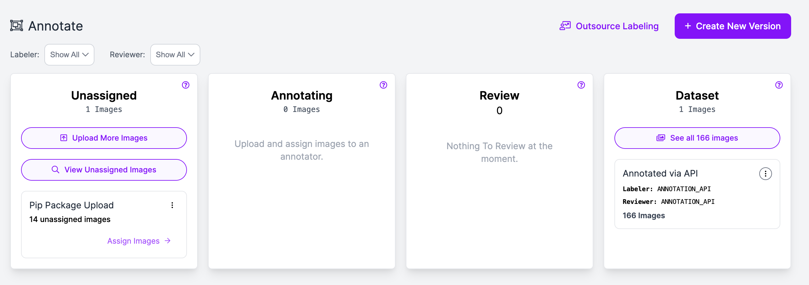The image size is (809, 285).
Task: Open the Annotated via API job card
Action: (x=660, y=174)
